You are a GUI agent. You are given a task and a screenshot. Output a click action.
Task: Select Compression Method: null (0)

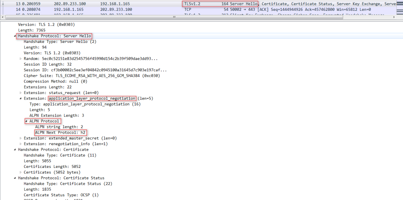click(x=56, y=81)
